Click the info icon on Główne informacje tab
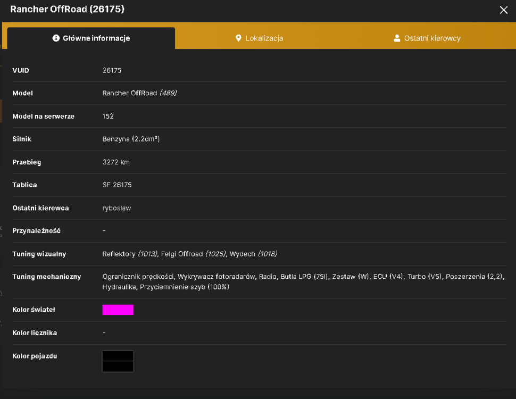This screenshot has height=399, width=516. click(x=56, y=38)
